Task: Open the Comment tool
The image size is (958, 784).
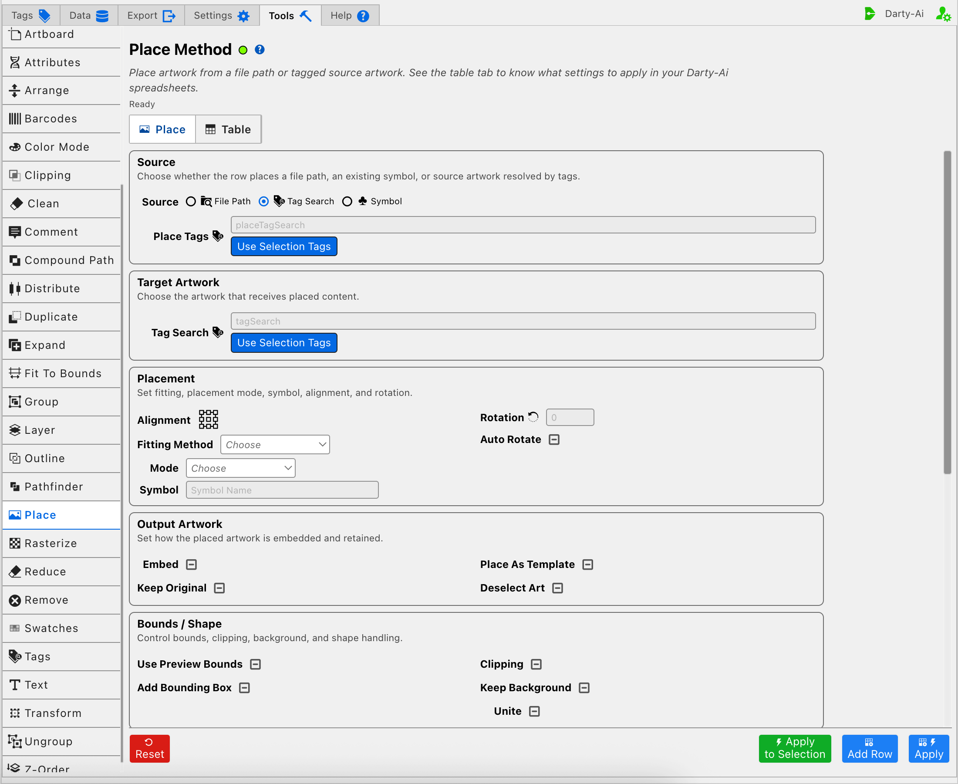Action: 61,232
